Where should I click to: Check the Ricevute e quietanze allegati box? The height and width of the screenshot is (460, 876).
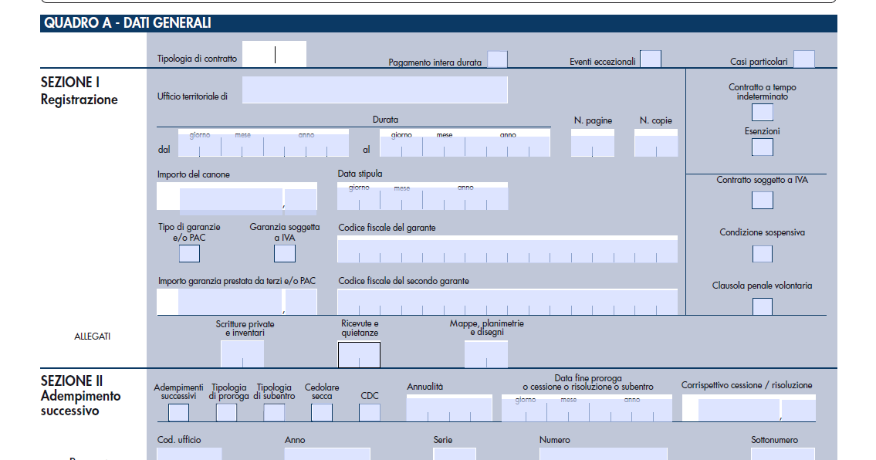coord(359,353)
